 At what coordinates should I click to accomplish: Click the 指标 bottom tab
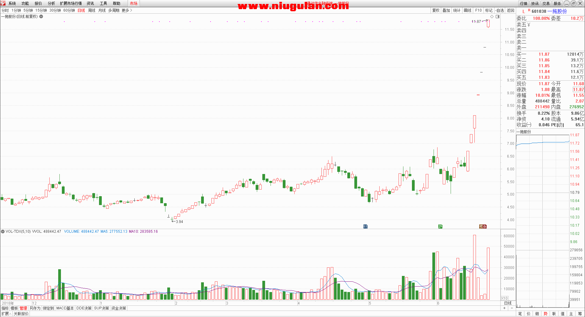click(x=5, y=308)
